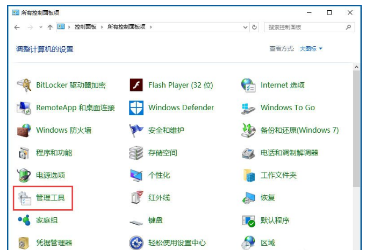Open the 个性化 monitor icon

(136, 175)
